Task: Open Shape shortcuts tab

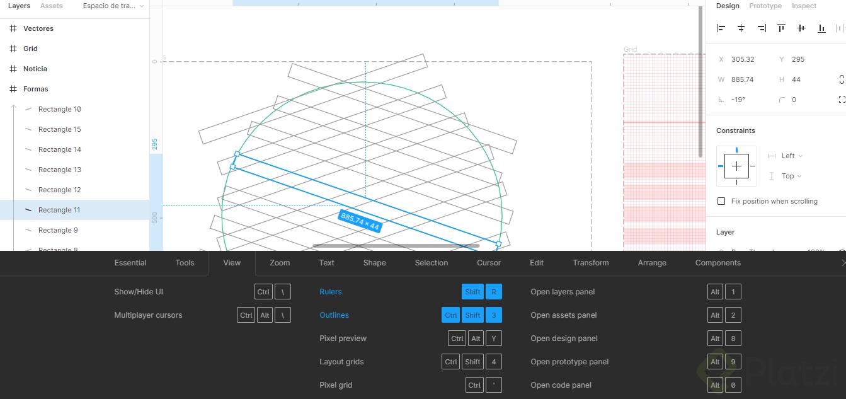Action: pos(374,263)
